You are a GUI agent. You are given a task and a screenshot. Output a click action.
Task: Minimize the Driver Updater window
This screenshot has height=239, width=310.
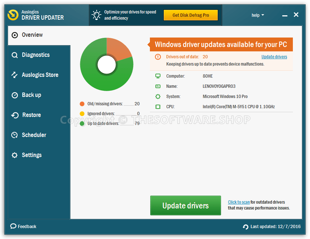(x=285, y=15)
